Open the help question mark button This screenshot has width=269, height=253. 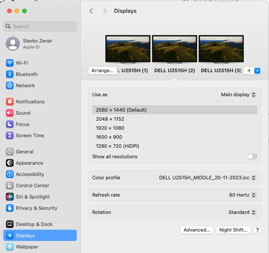(x=257, y=230)
